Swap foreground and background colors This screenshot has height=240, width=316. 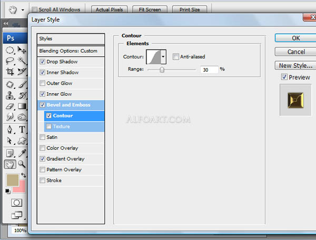[x=24, y=175]
